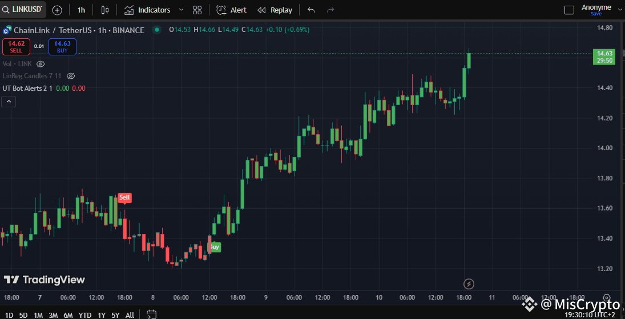Select the layout setup square icon
This screenshot has width=625, height=319.
pos(570,10)
